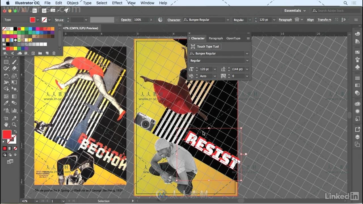363x204 pixels.
Task: Enable Draw Behind mode
Action: coord(10,155)
